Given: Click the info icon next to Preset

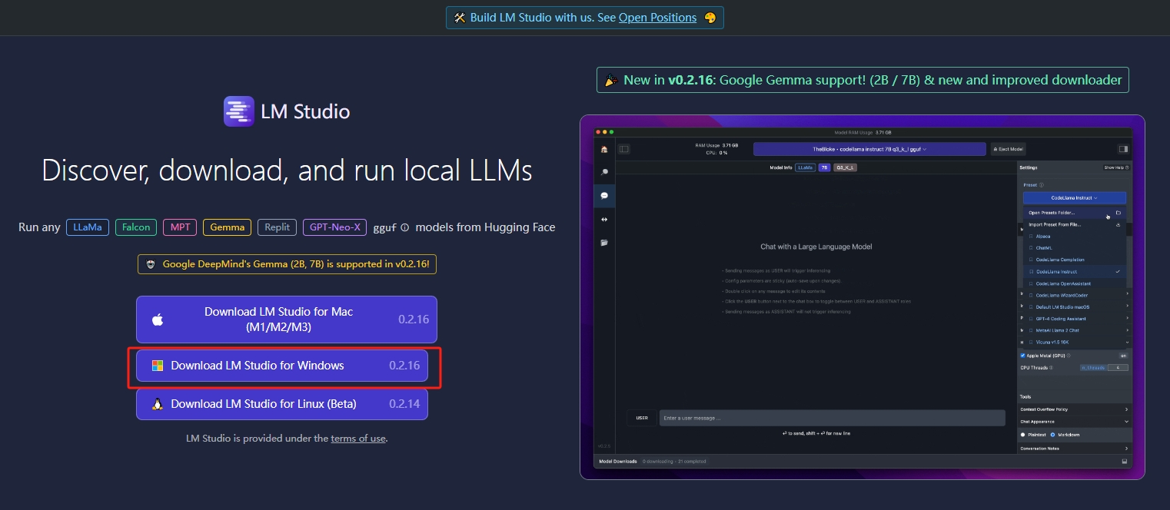Looking at the screenshot, I should pyautogui.click(x=1042, y=185).
